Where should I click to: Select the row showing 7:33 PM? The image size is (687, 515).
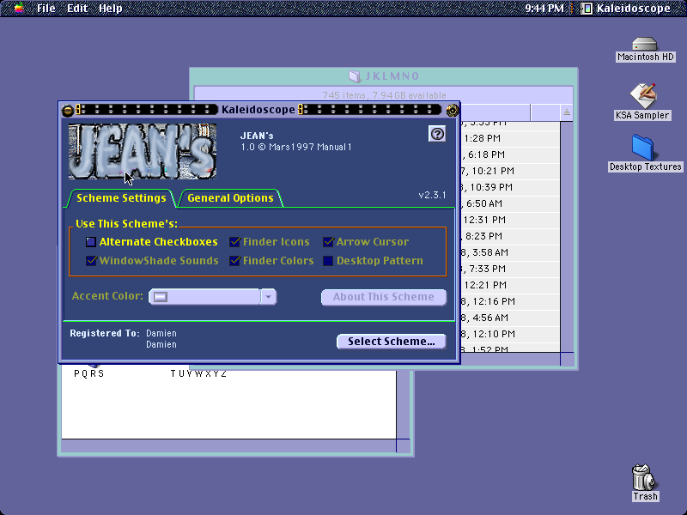(510, 269)
